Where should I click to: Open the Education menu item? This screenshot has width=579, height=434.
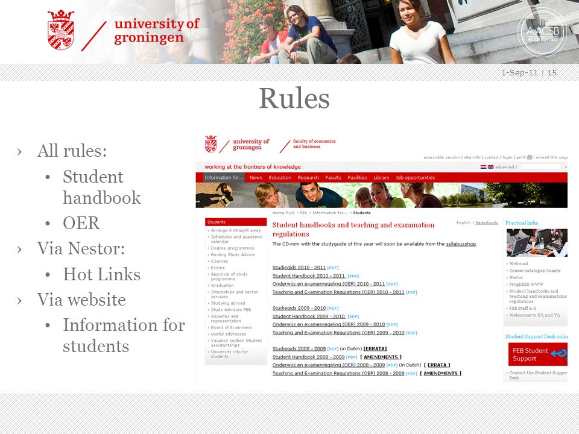(x=280, y=177)
